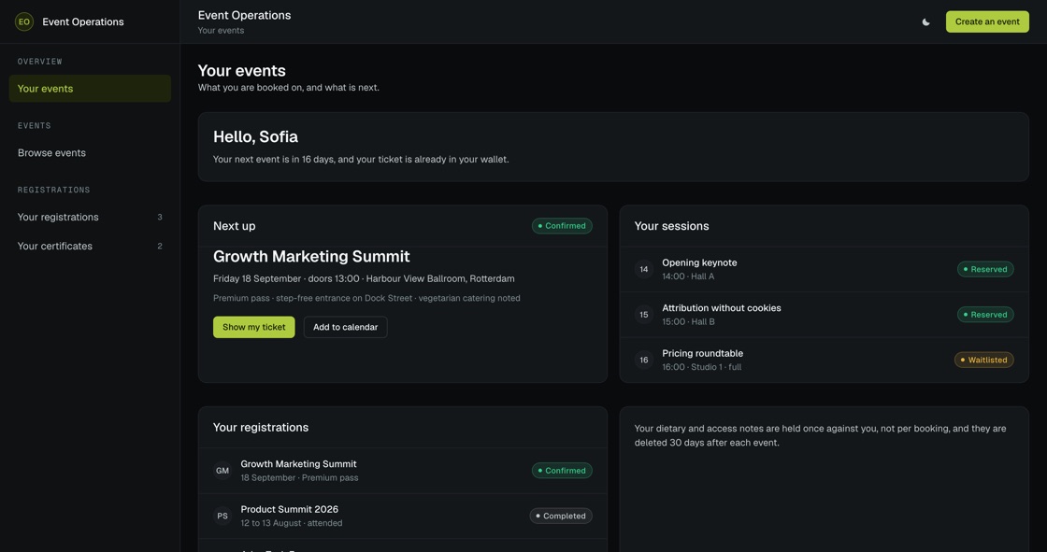Click the dietary and access notes text
The image size is (1047, 552).
tap(820, 435)
